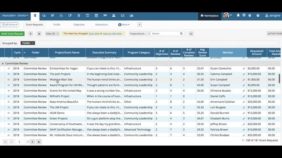Click the Search input field

[165, 33]
